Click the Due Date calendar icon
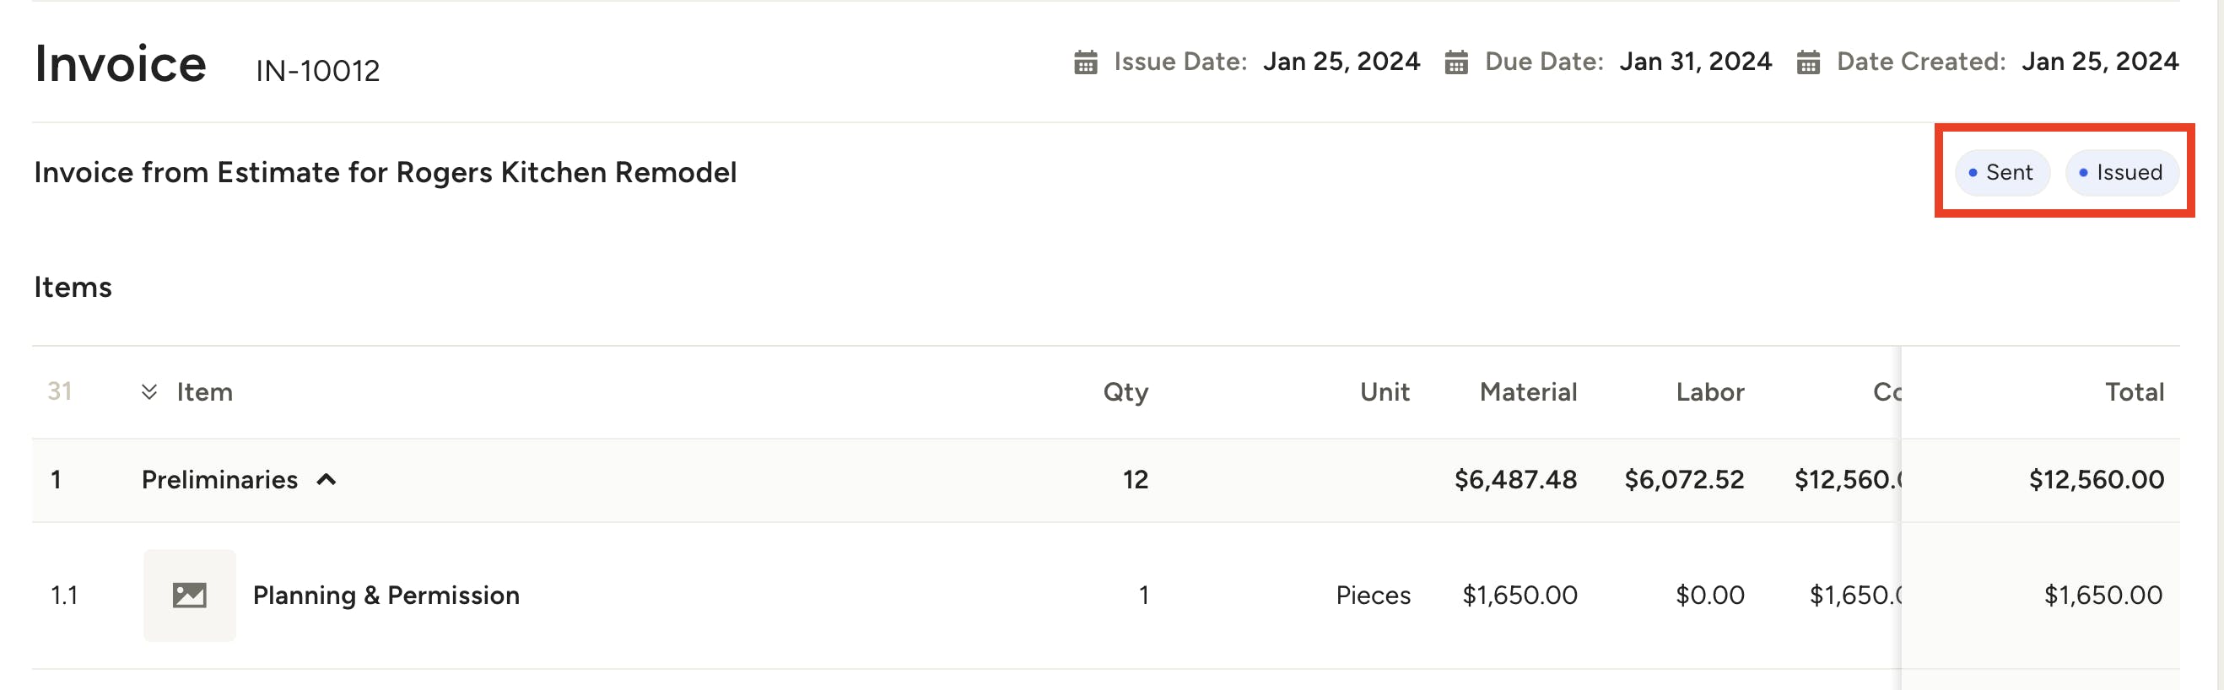This screenshot has height=690, width=2224. point(1457,62)
